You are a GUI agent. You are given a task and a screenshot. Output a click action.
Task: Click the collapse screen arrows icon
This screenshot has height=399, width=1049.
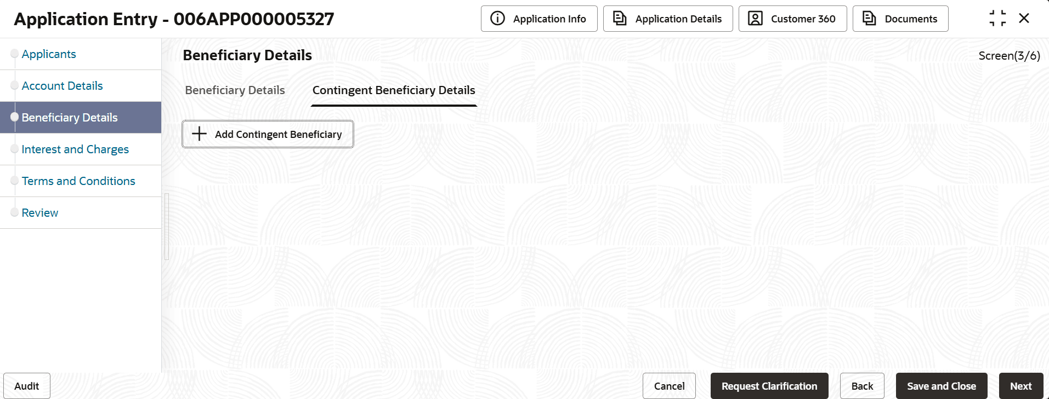click(997, 19)
